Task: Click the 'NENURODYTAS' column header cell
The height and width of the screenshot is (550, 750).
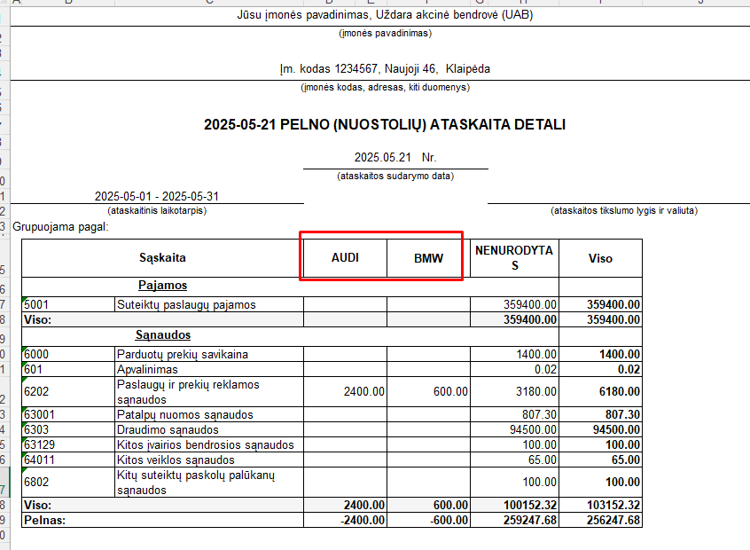Action: [515, 258]
